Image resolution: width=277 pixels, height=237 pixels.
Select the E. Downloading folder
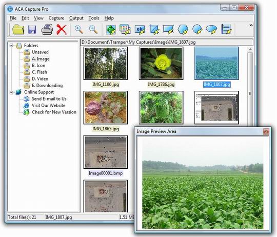47,86
